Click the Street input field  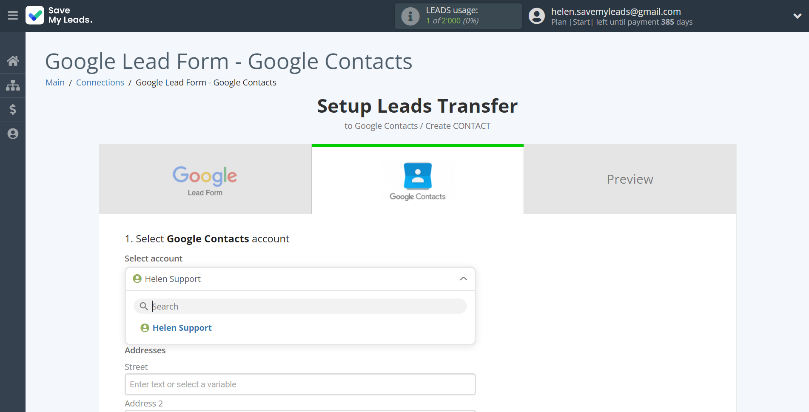300,384
